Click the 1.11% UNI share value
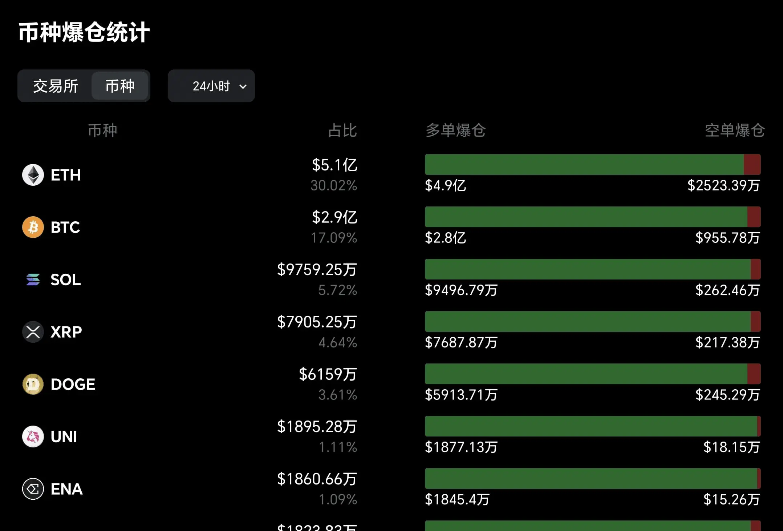Screen dimensions: 783x531 click(338, 447)
